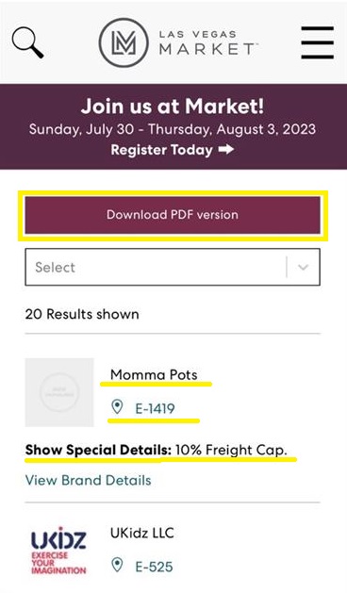Open the Momma Pots placeholder thumbnail
Screen dimensions: 347x593
pyautogui.click(x=59, y=392)
